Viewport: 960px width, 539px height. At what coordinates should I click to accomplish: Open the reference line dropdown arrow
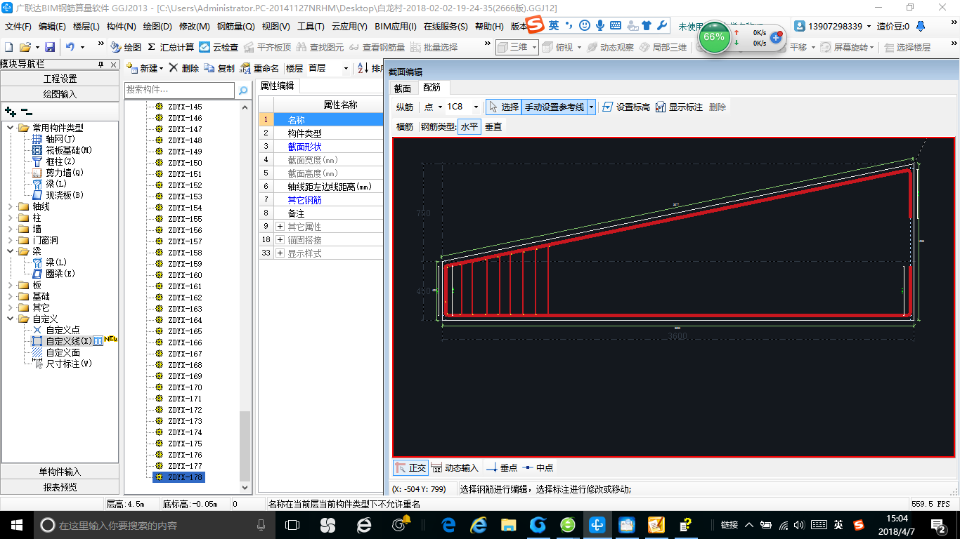[592, 107]
